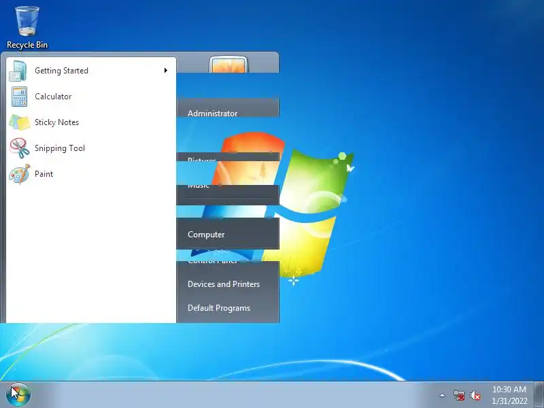Click the user account picture thumbnail

point(228,65)
